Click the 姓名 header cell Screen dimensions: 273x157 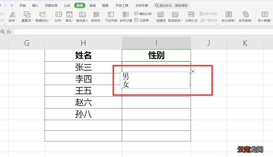coord(83,55)
